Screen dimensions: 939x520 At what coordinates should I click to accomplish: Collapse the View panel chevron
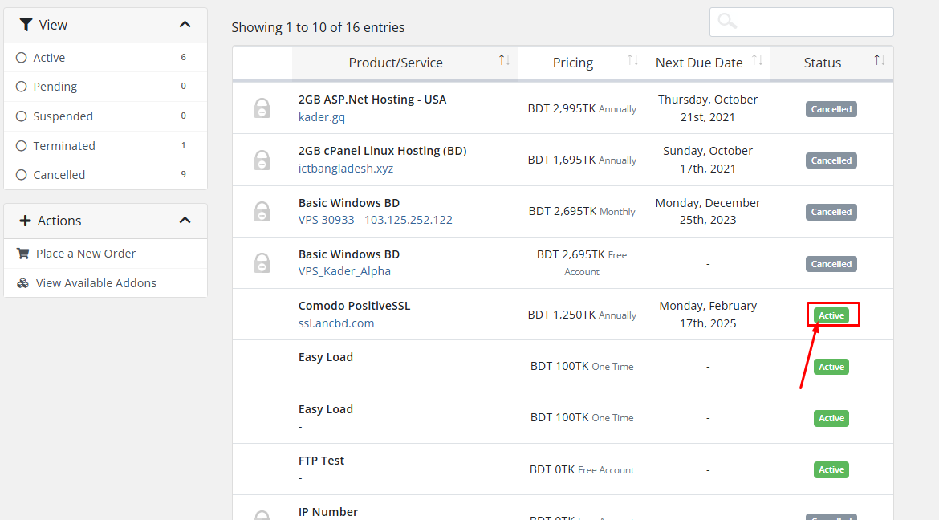(185, 25)
